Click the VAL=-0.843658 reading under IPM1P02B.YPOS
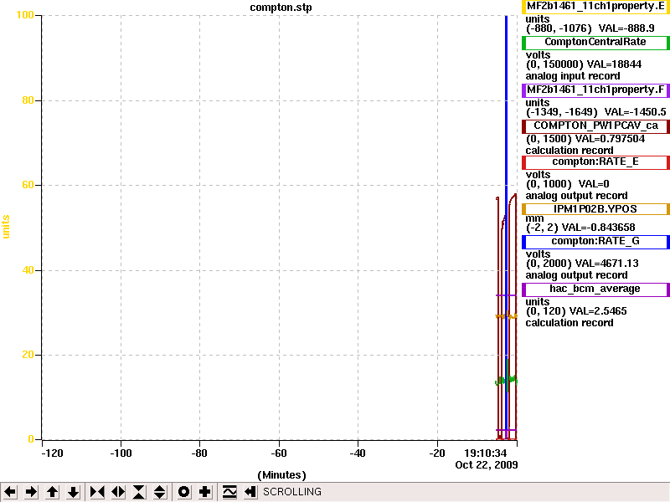Viewport: 670px width, 502px height. (598, 228)
